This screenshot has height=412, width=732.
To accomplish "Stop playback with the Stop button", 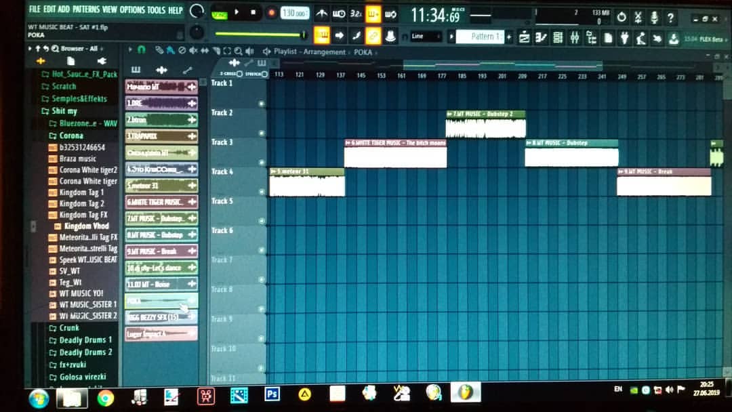I will point(253,13).
